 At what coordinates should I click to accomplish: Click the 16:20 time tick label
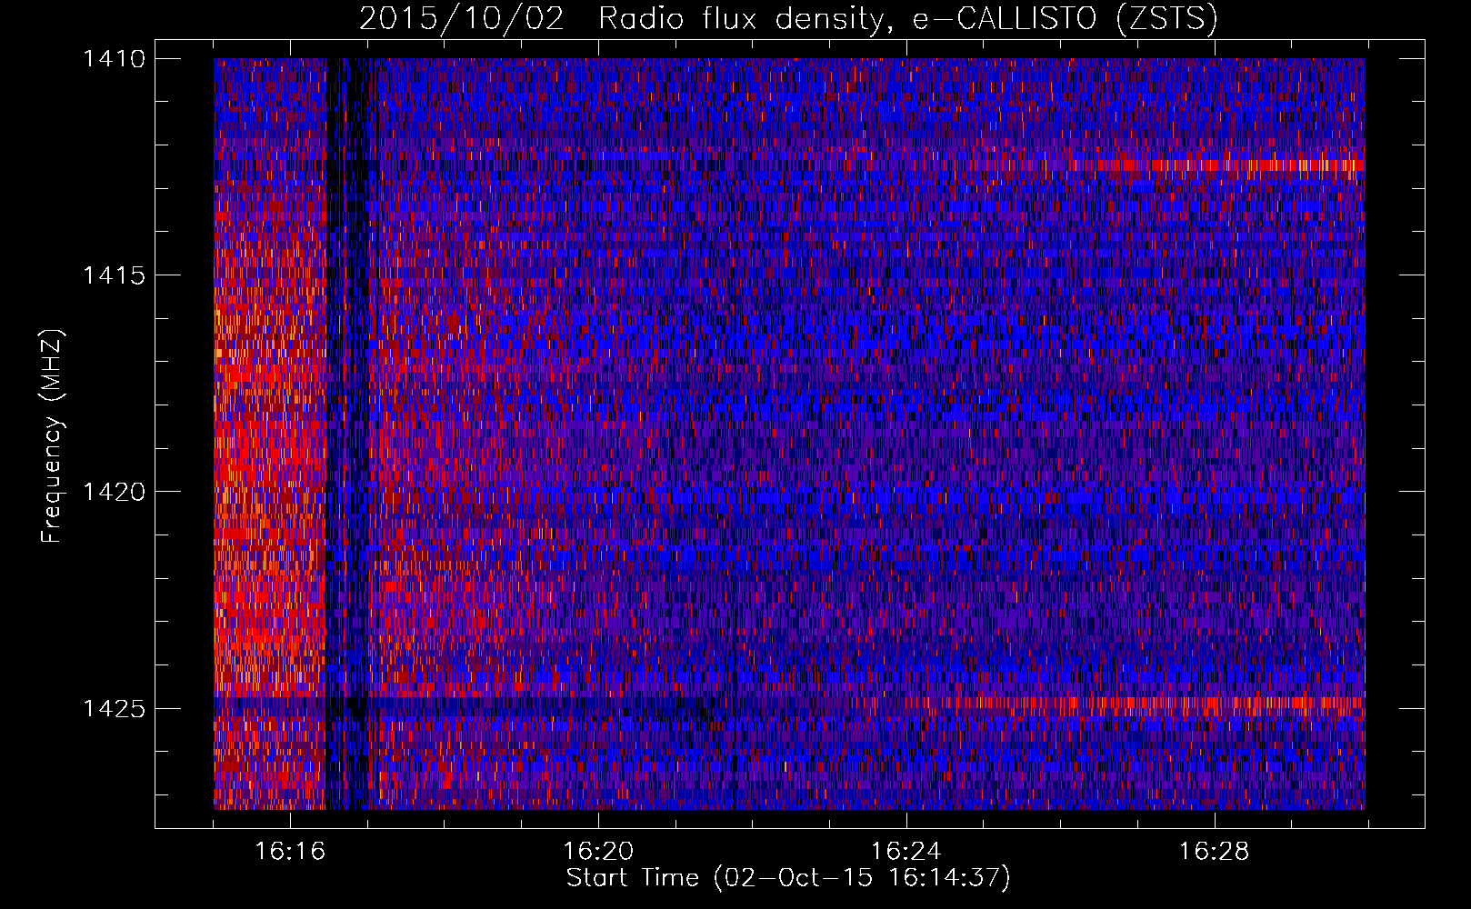[598, 852]
